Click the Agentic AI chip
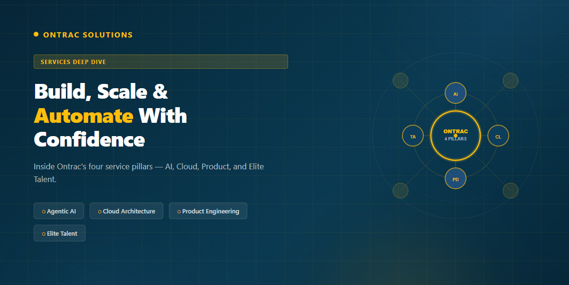The height and width of the screenshot is (285, 569). point(59,211)
